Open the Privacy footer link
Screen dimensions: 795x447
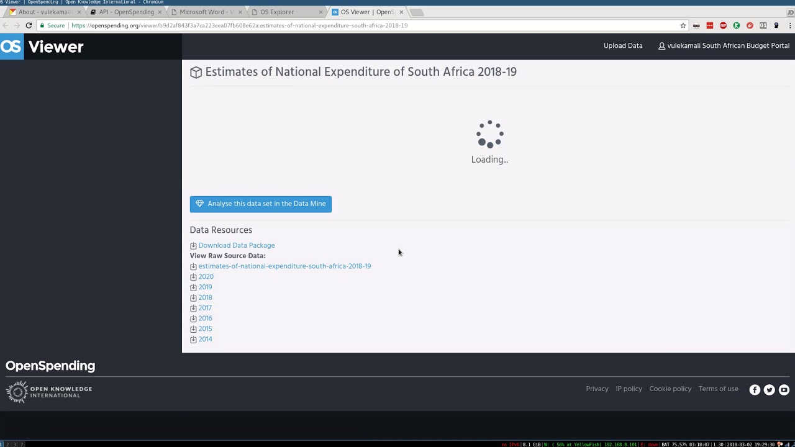pos(597,389)
